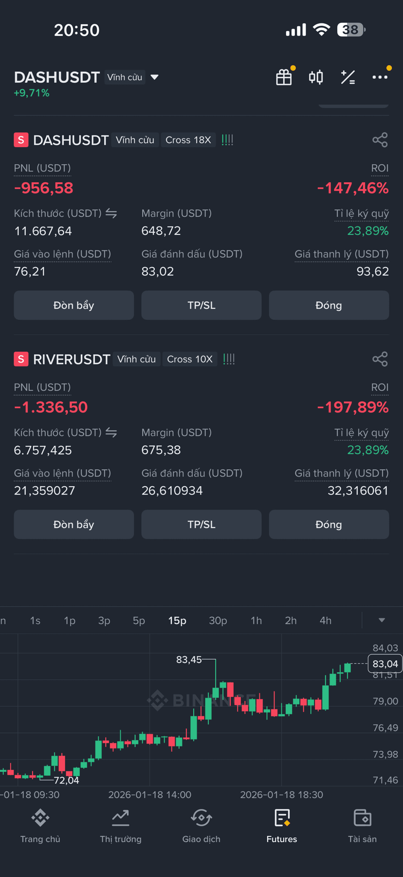The image size is (403, 877).
Task: Select the 15p chart interval
Action: click(177, 620)
